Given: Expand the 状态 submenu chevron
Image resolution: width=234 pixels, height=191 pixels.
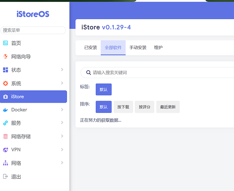Looking at the screenshot, I should pos(62,70).
